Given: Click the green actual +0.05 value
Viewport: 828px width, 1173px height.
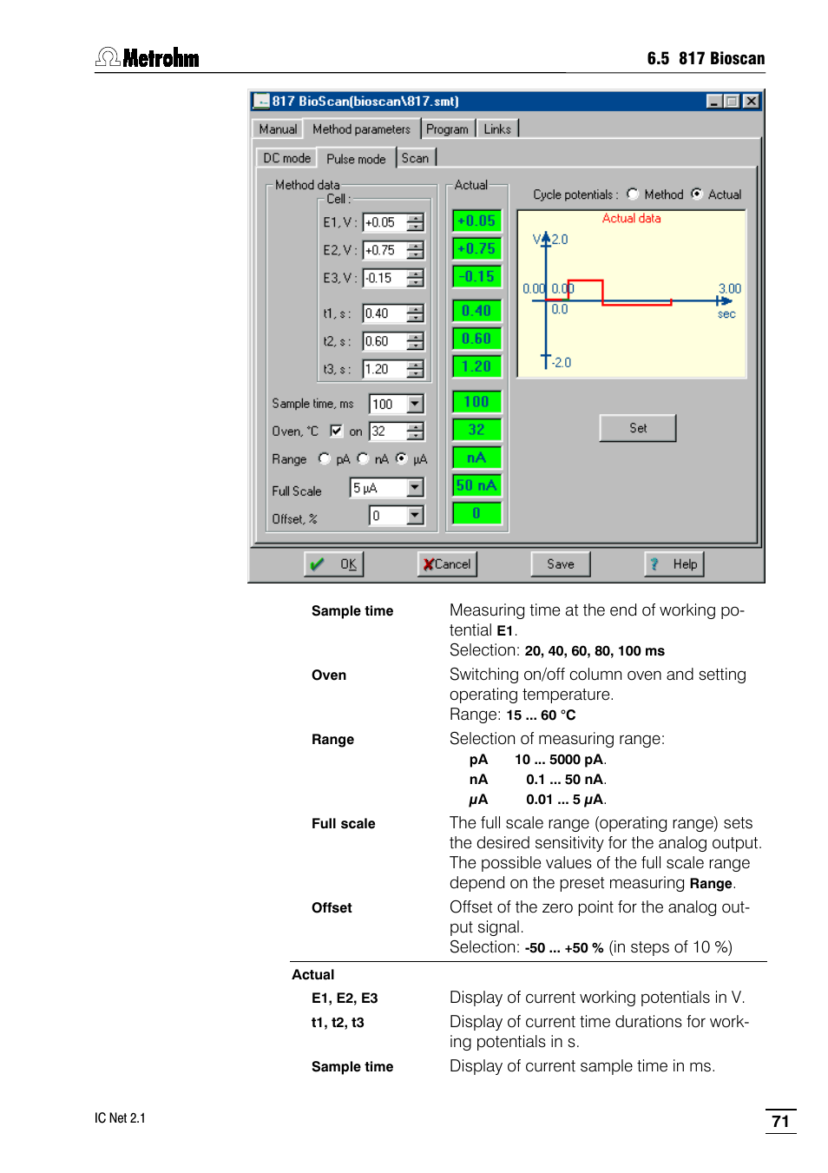Looking at the screenshot, I should click(476, 221).
